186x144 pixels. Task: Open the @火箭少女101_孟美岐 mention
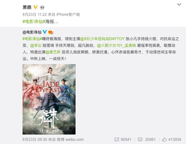click(x=116, y=45)
